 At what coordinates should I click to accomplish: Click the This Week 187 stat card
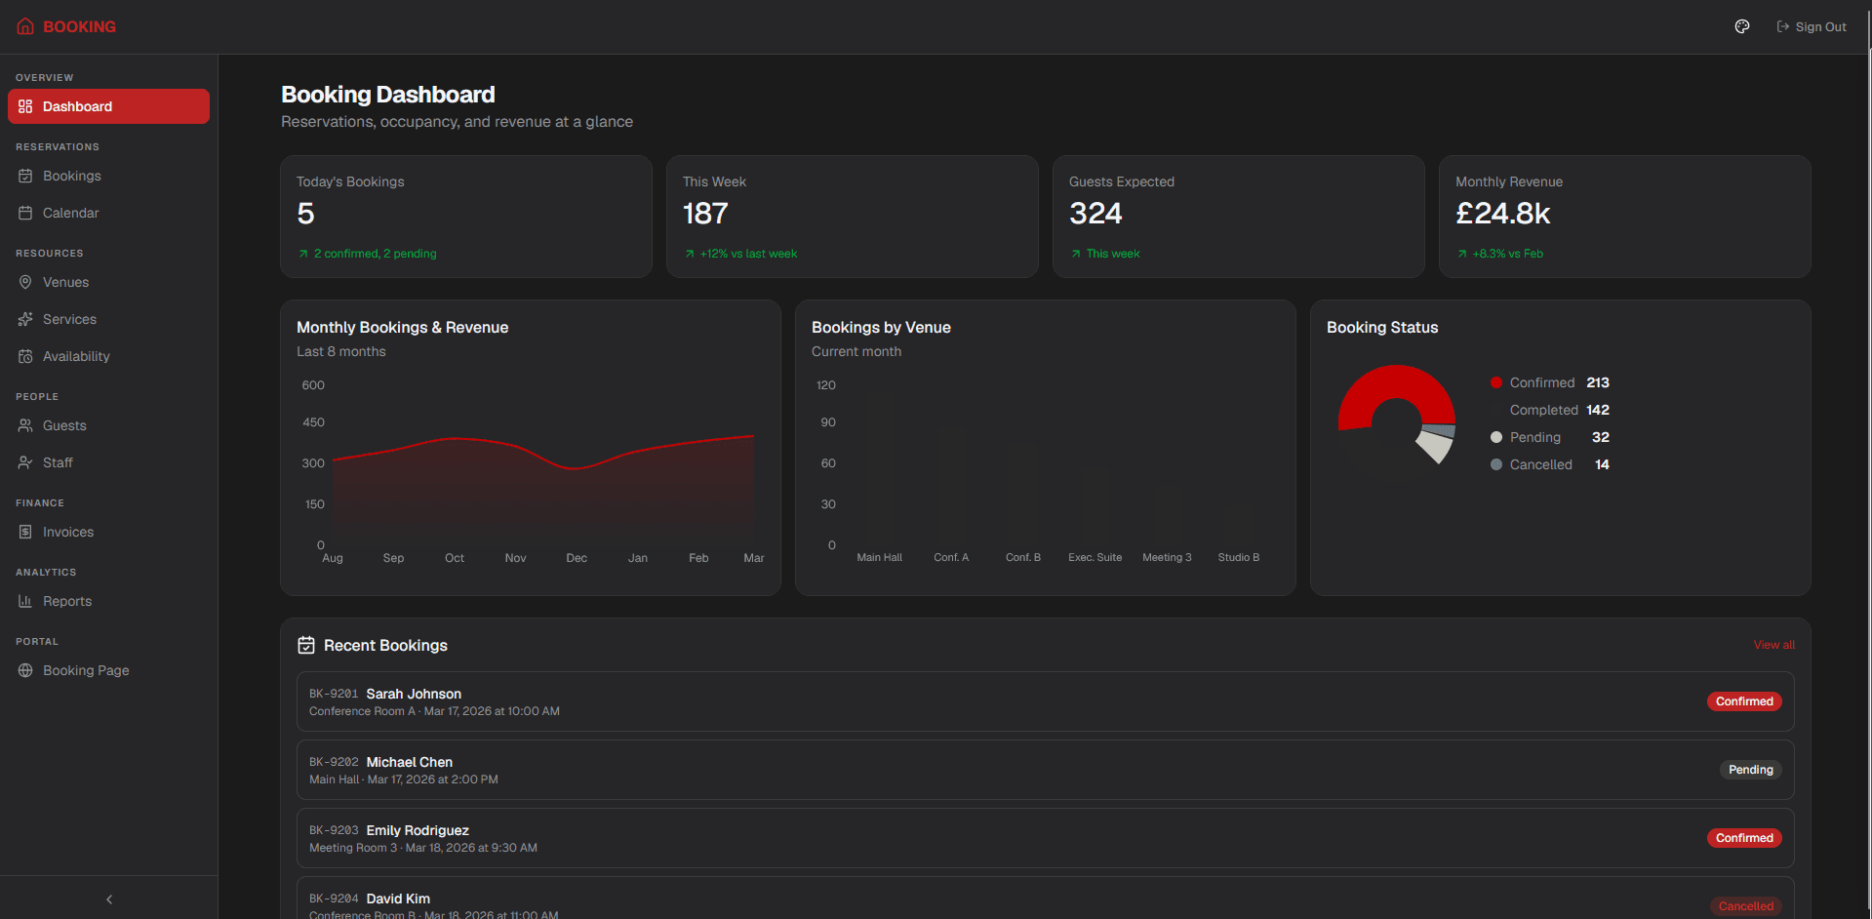click(x=853, y=217)
